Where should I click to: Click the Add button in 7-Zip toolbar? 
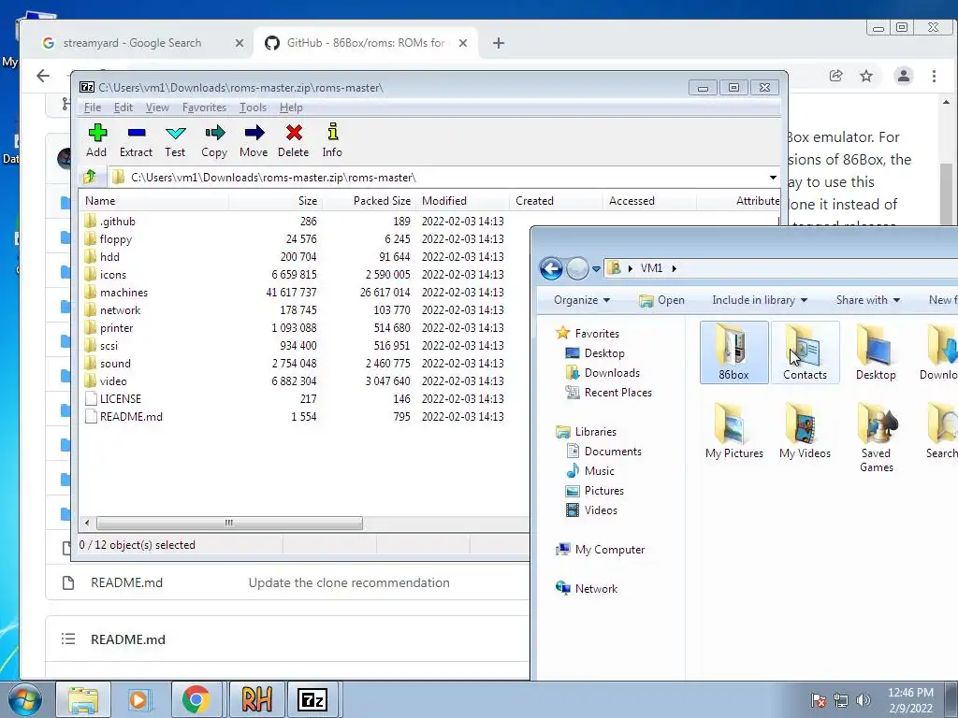click(96, 141)
